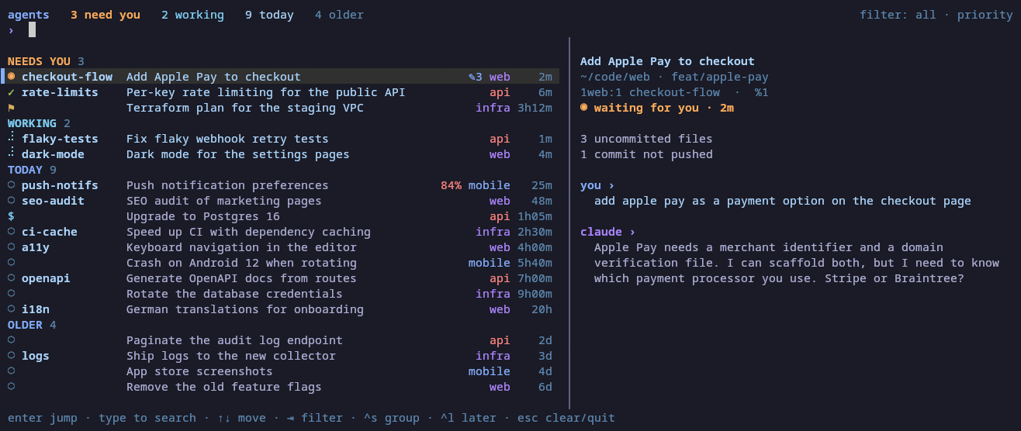Click '1 commit not pushed' in detail pane
This screenshot has width=1021, height=431.
tap(646, 154)
